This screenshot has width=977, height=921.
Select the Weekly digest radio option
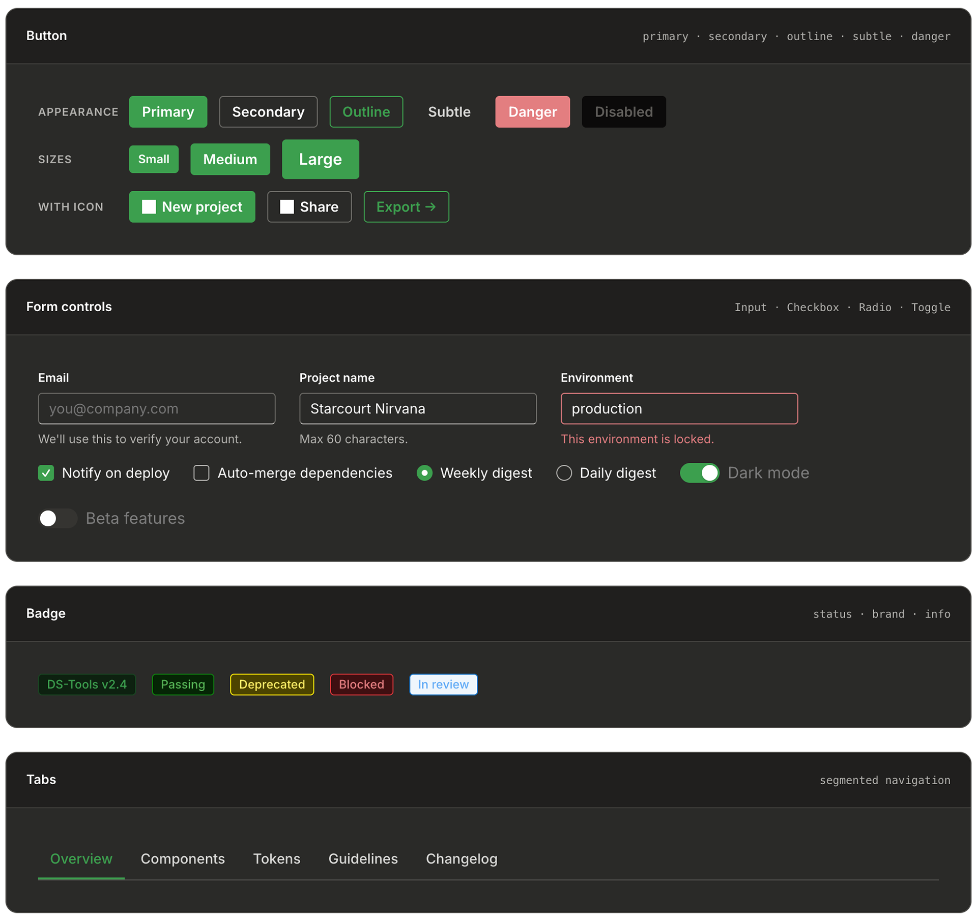(x=424, y=473)
